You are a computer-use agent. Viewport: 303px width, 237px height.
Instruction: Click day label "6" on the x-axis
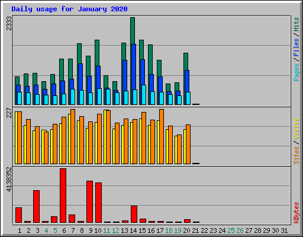point(64,230)
